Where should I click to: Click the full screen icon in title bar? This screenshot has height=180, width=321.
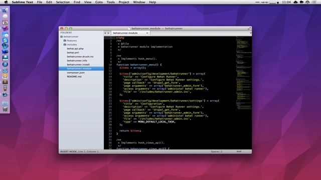pyautogui.click(x=249, y=28)
